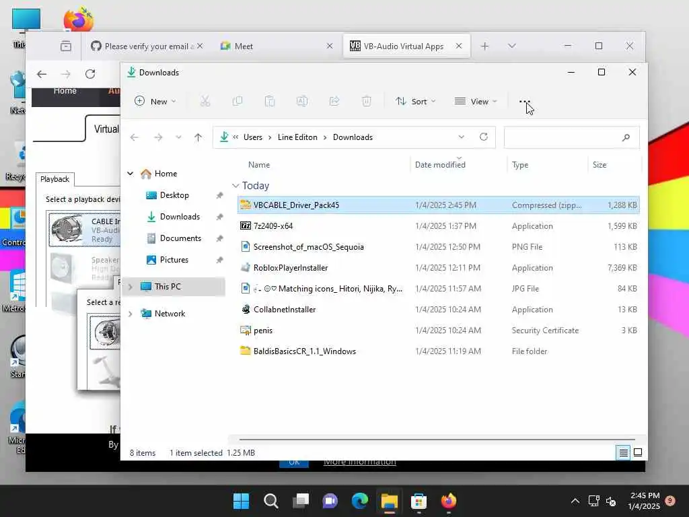
Task: Select the Playback tab in the webpage image
Action: (55, 179)
